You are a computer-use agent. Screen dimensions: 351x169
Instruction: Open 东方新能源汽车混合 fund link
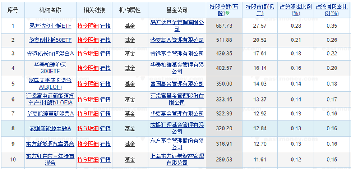50,144
